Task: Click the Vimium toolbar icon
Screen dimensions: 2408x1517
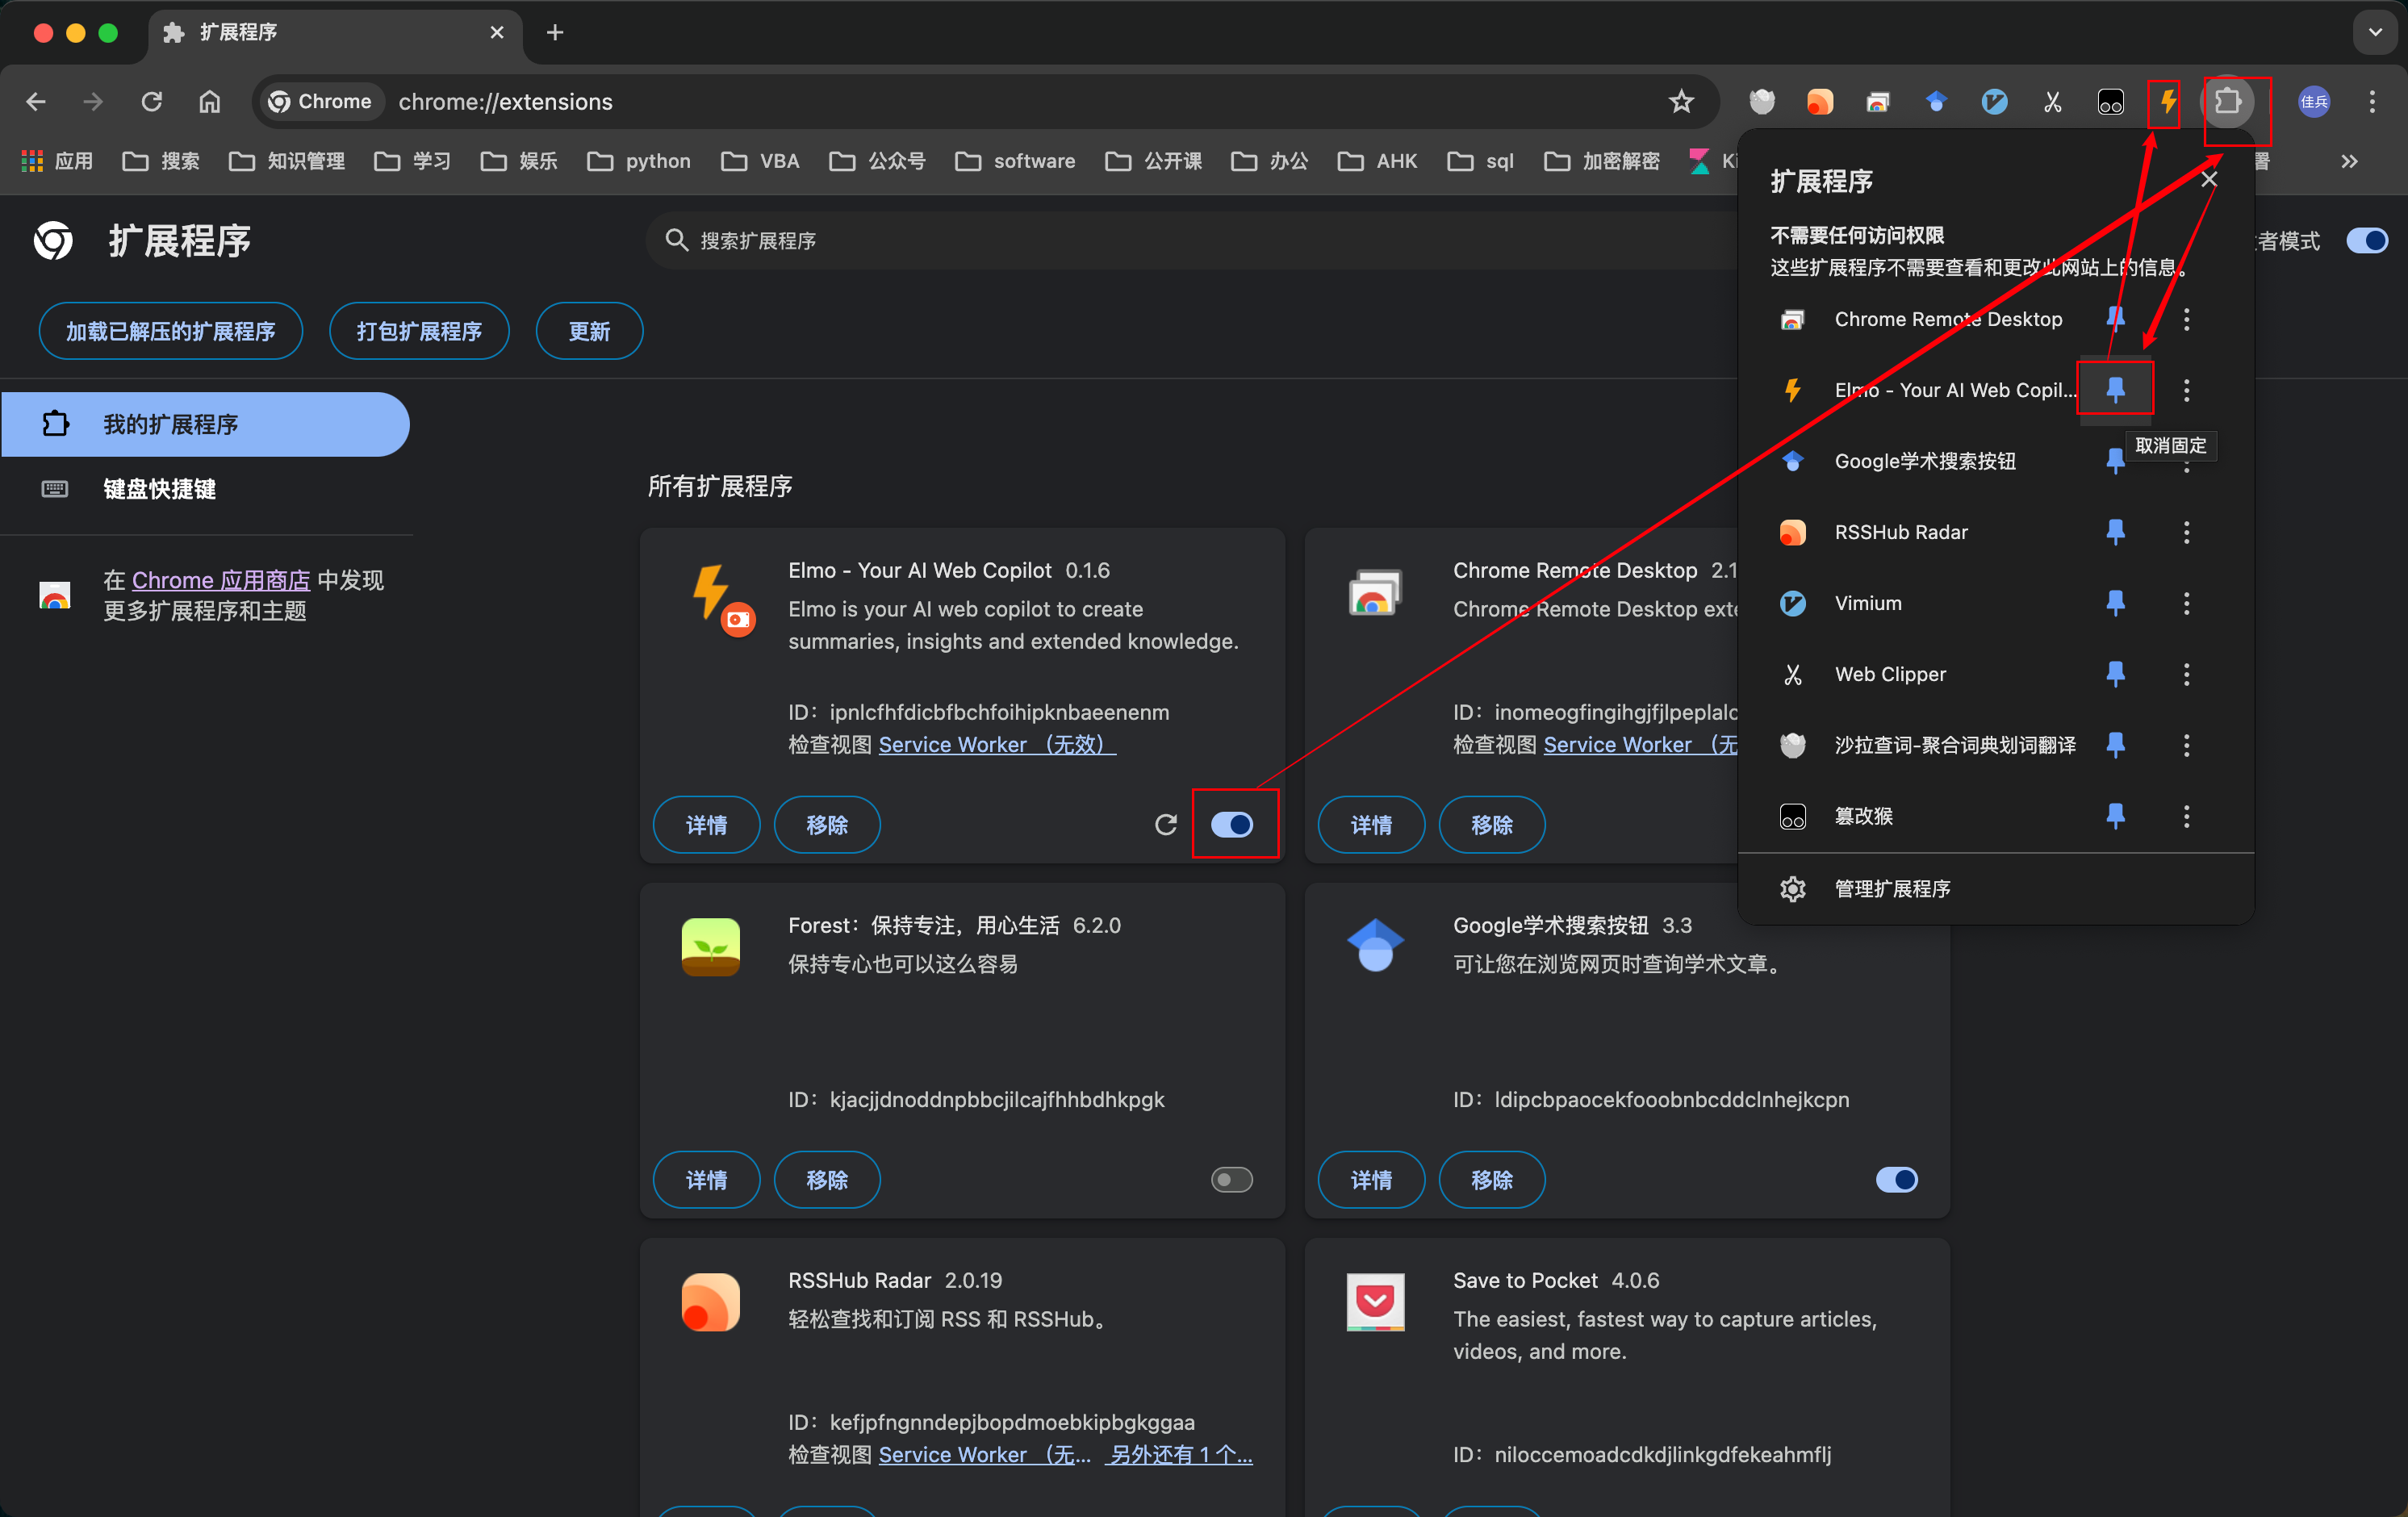Action: pos(1994,101)
